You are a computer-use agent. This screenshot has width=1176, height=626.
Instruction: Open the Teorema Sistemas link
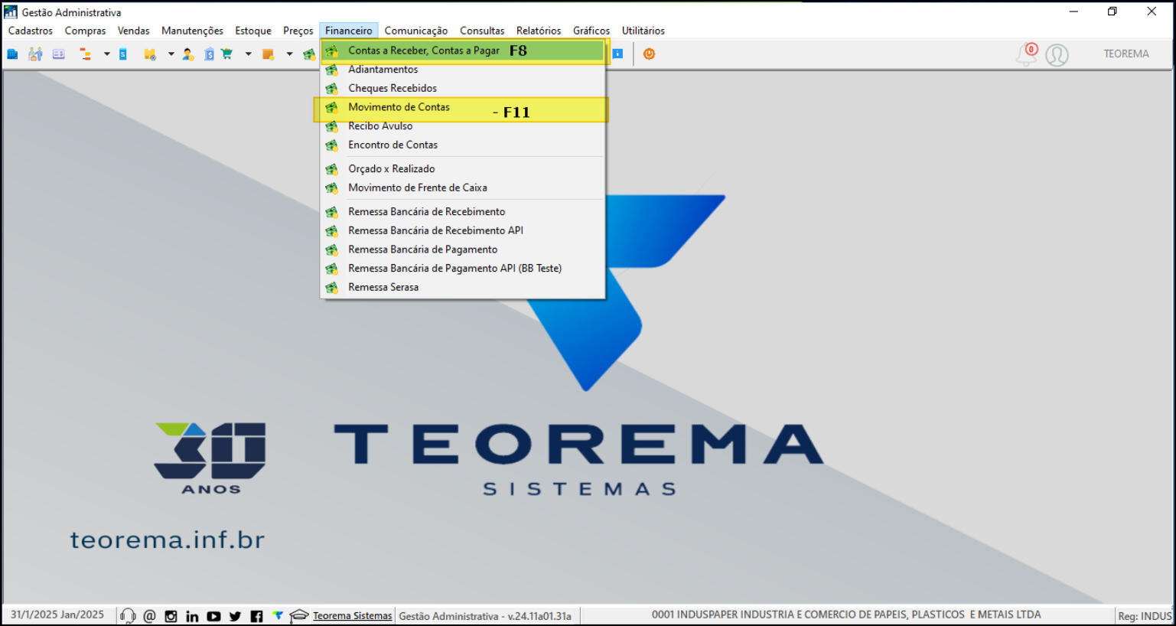point(352,616)
